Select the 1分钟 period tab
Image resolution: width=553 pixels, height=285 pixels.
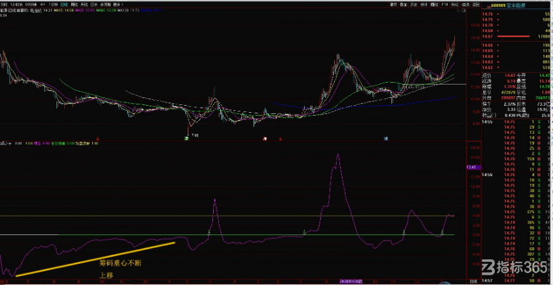(53, 4)
